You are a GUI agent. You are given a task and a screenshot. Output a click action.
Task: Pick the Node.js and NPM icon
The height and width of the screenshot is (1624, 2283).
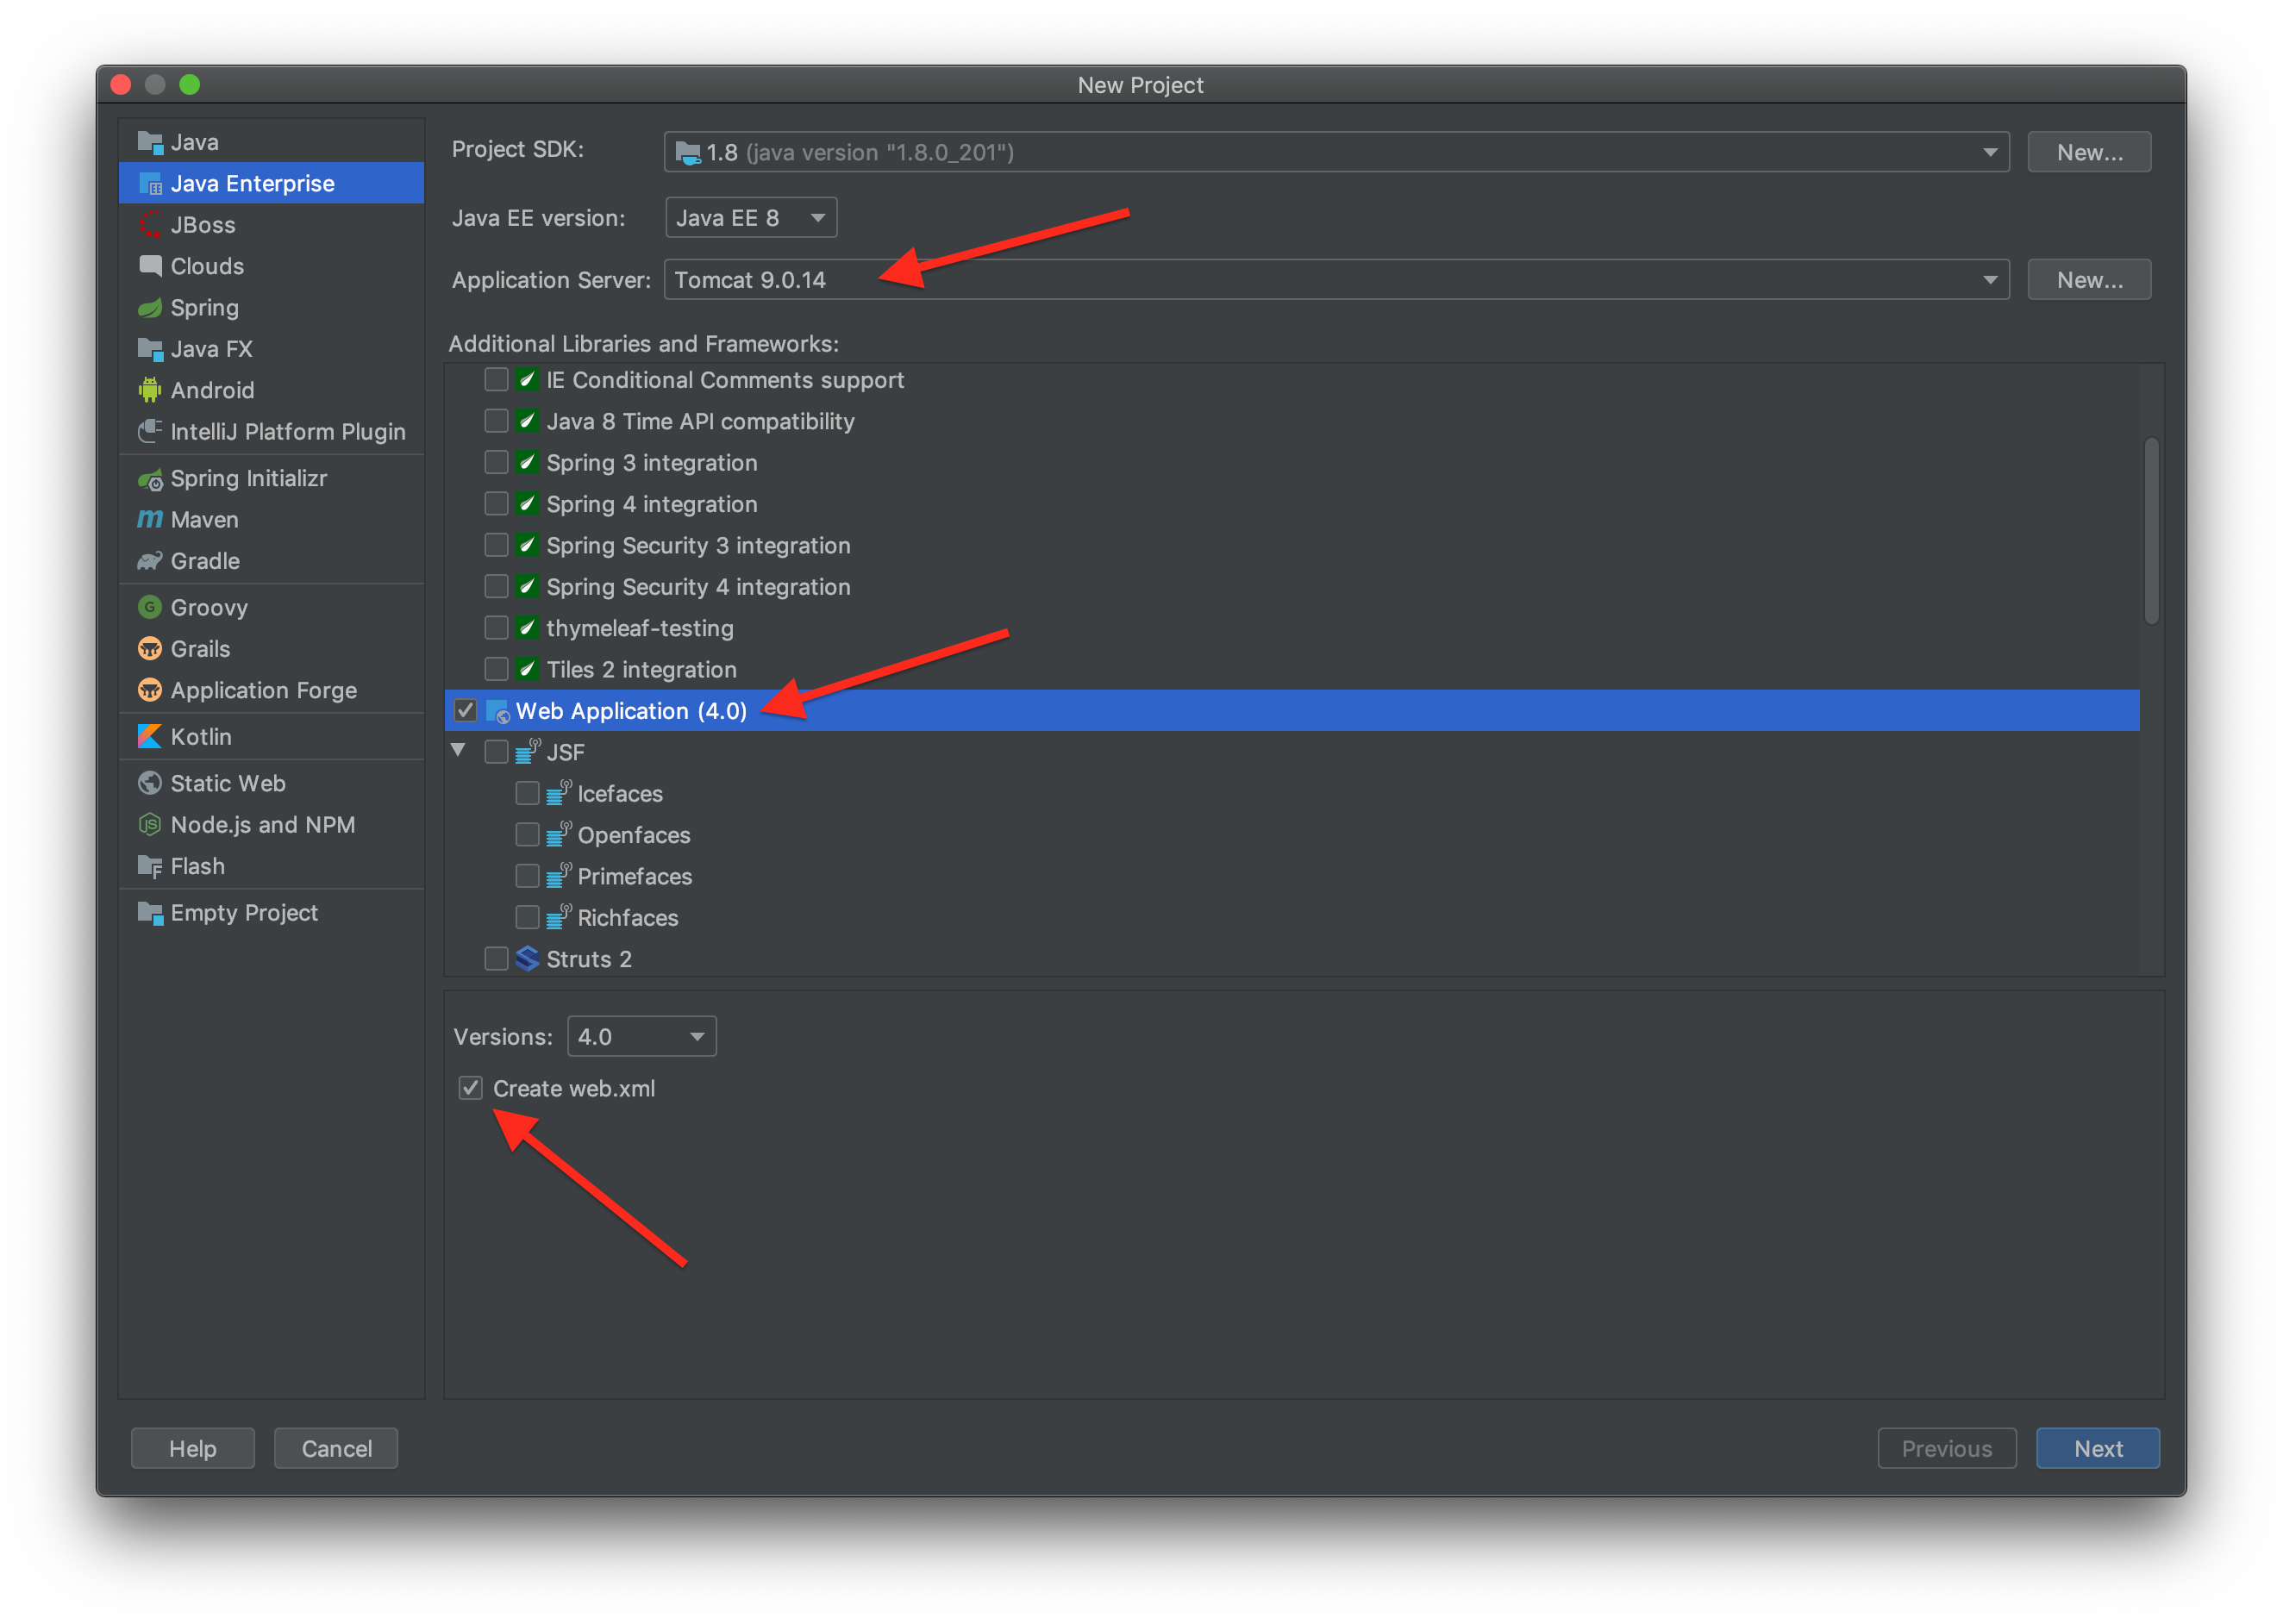tap(150, 824)
